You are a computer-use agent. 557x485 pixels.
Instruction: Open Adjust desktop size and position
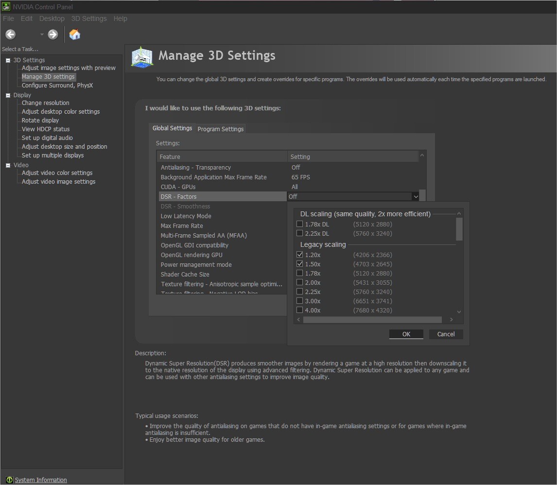pos(64,146)
